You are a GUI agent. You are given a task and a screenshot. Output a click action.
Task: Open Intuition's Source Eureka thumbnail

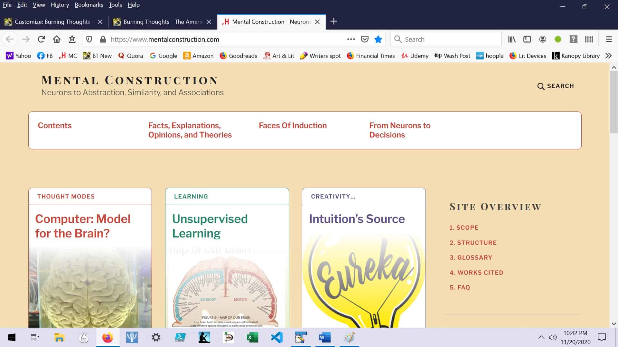(364, 280)
